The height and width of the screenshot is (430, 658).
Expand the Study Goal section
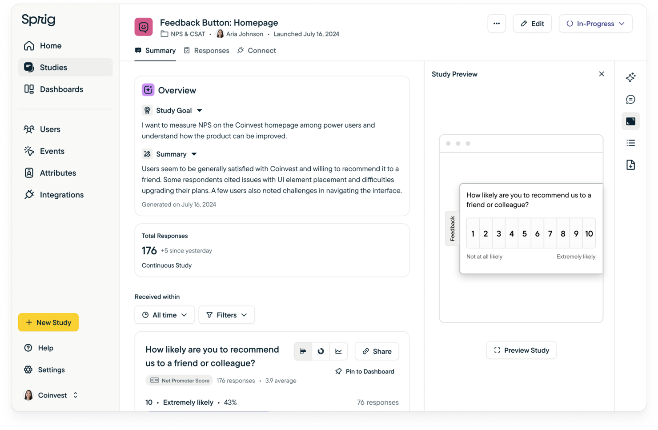click(199, 110)
